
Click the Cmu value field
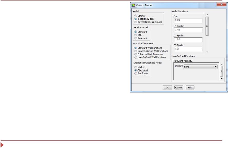coord(188,20)
